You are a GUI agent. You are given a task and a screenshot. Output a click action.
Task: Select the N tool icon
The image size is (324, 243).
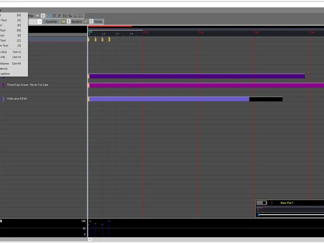pos(65,16)
